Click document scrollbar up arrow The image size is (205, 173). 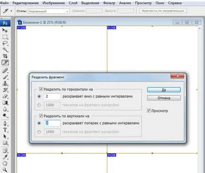click(199, 28)
